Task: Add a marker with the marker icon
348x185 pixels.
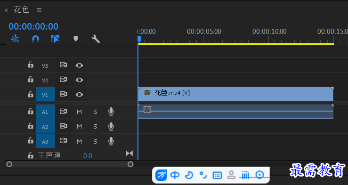Action: (76, 39)
